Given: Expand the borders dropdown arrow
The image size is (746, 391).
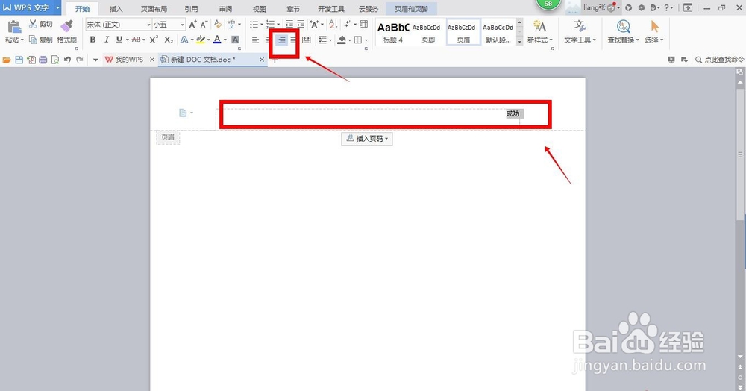Looking at the screenshot, I should pyautogui.click(x=366, y=40).
